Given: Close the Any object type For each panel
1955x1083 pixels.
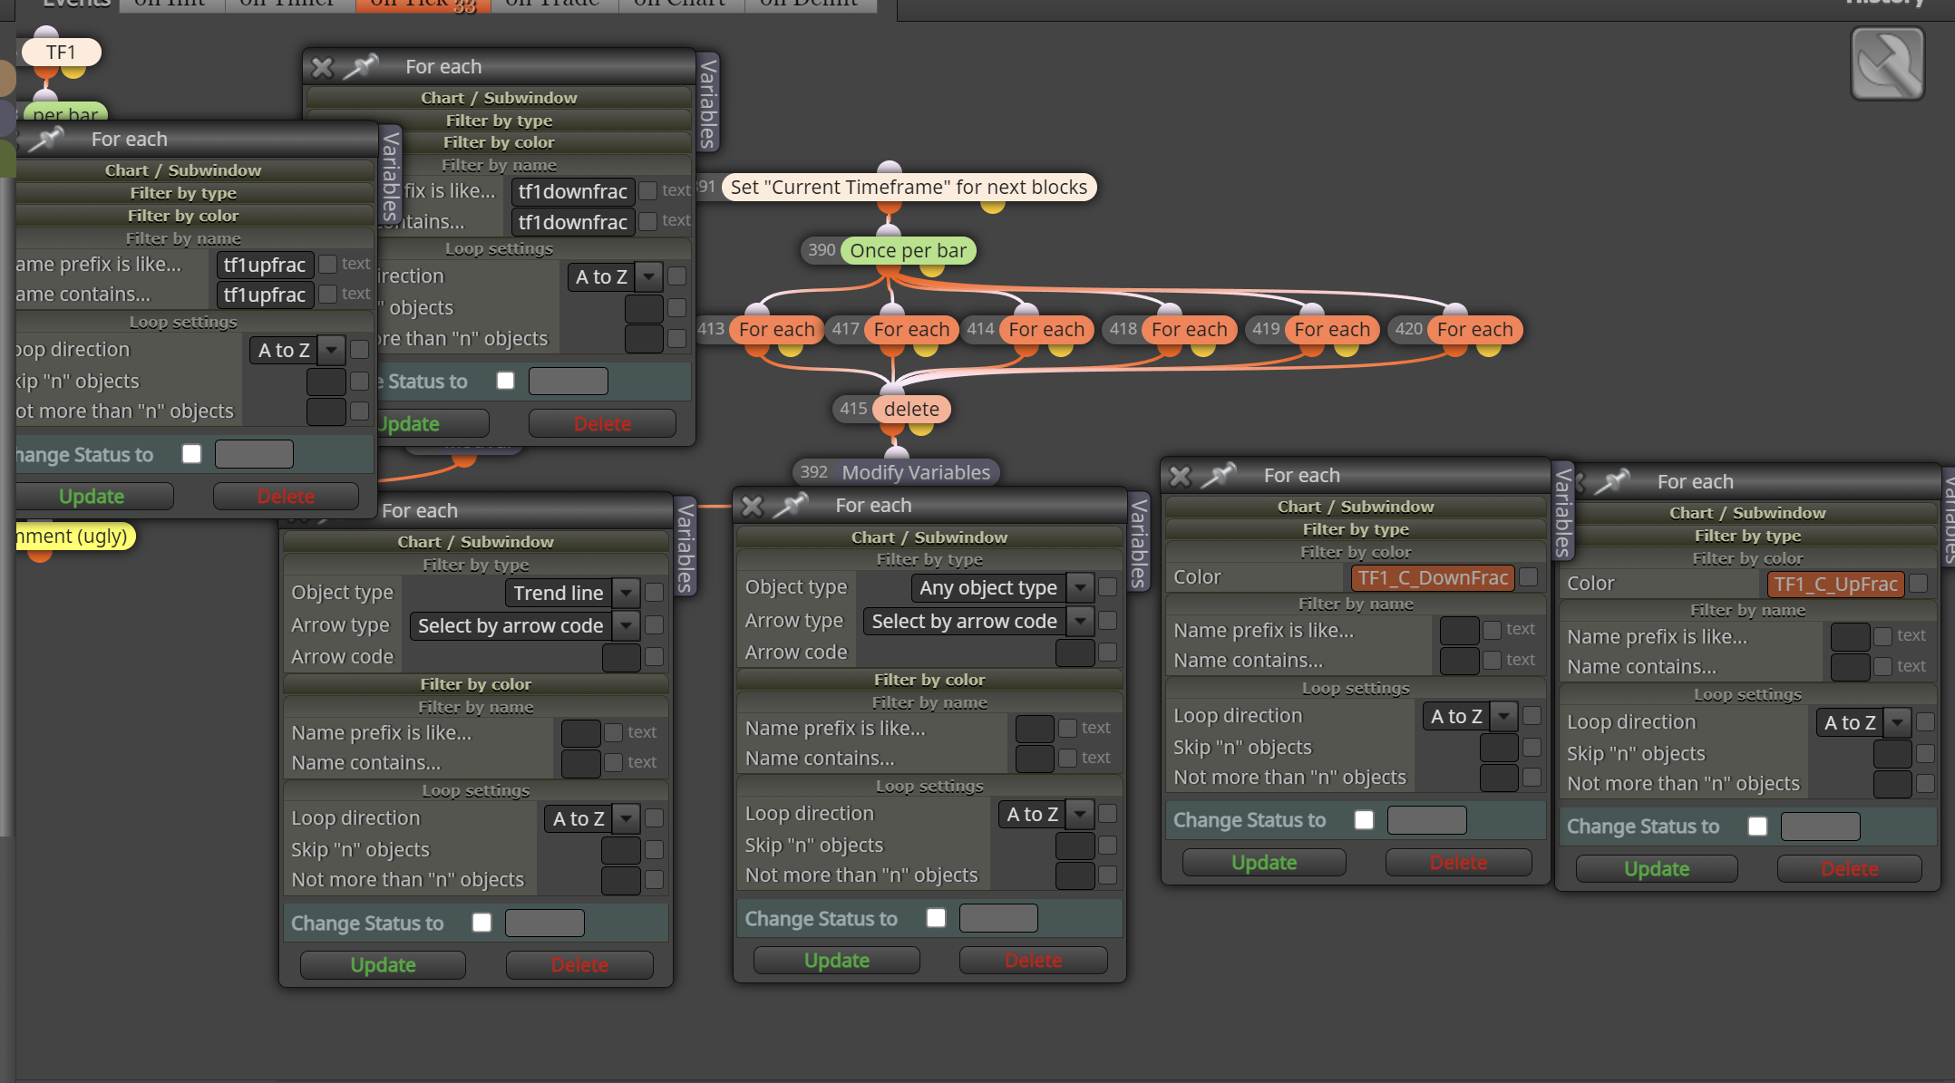Looking at the screenshot, I should tap(752, 506).
